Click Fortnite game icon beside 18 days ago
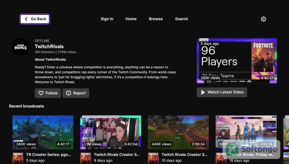The width and height of the screenshot is (289, 164). 221,158
